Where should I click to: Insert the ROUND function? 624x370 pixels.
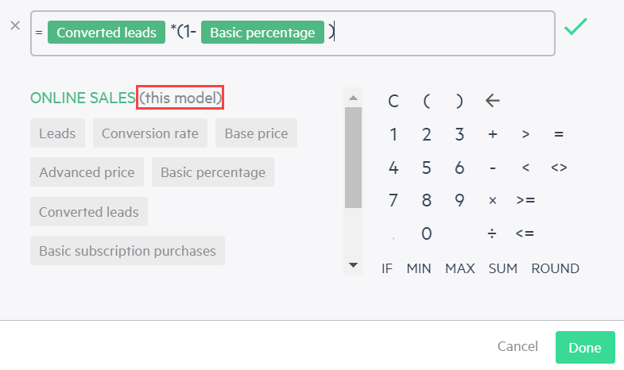pyautogui.click(x=555, y=268)
